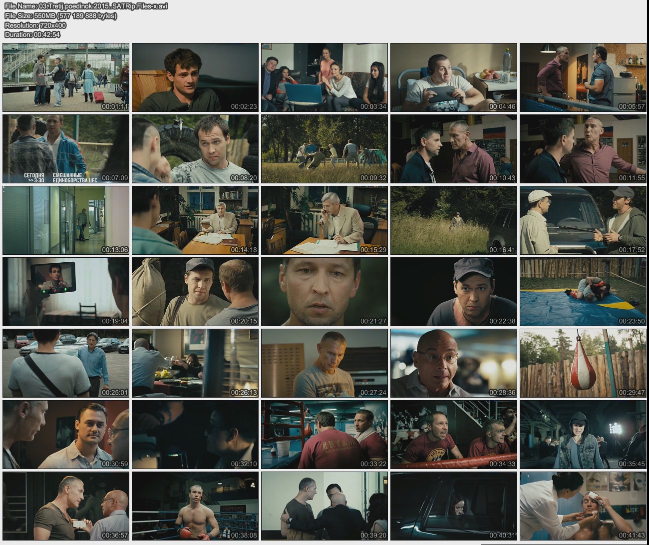Open the 00:15:29 man on phone thumbnail

(324, 220)
